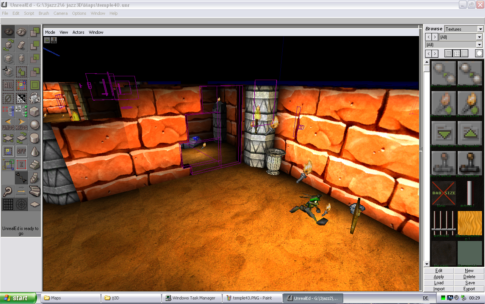Click the Invert Selection black-white icon
This screenshot has height=304, width=485.
(x=21, y=98)
